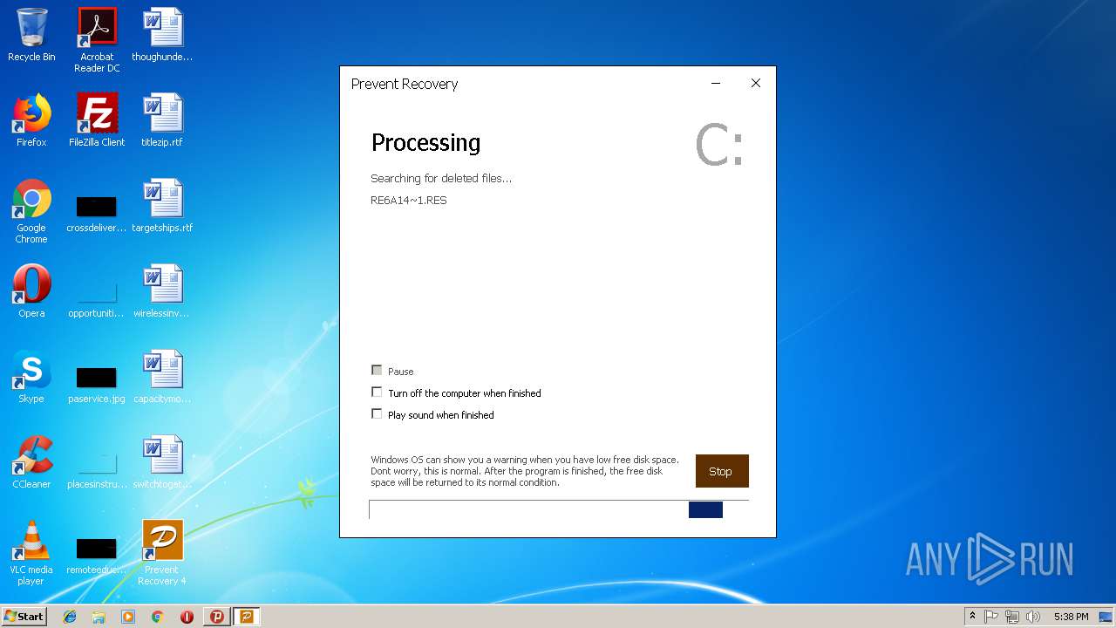Select the paservice.jpg image file
The width and height of the screenshot is (1116, 628).
click(x=97, y=382)
